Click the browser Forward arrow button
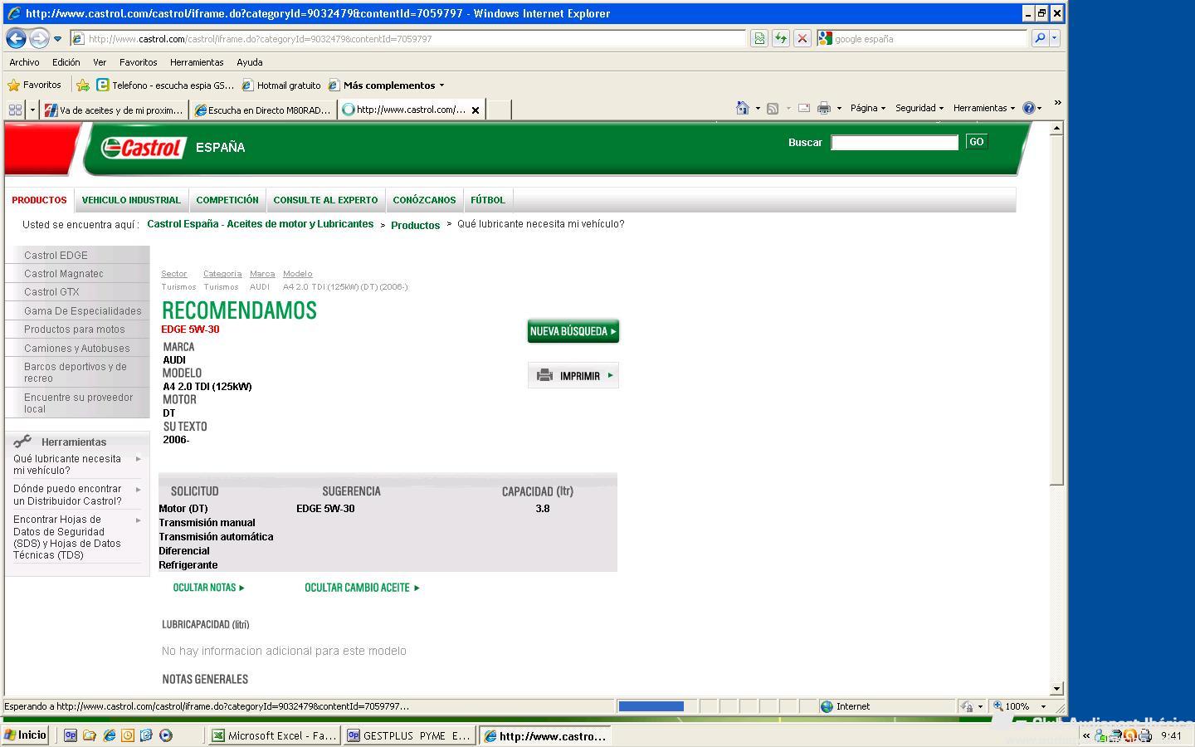This screenshot has height=747, width=1195. pyautogui.click(x=39, y=38)
